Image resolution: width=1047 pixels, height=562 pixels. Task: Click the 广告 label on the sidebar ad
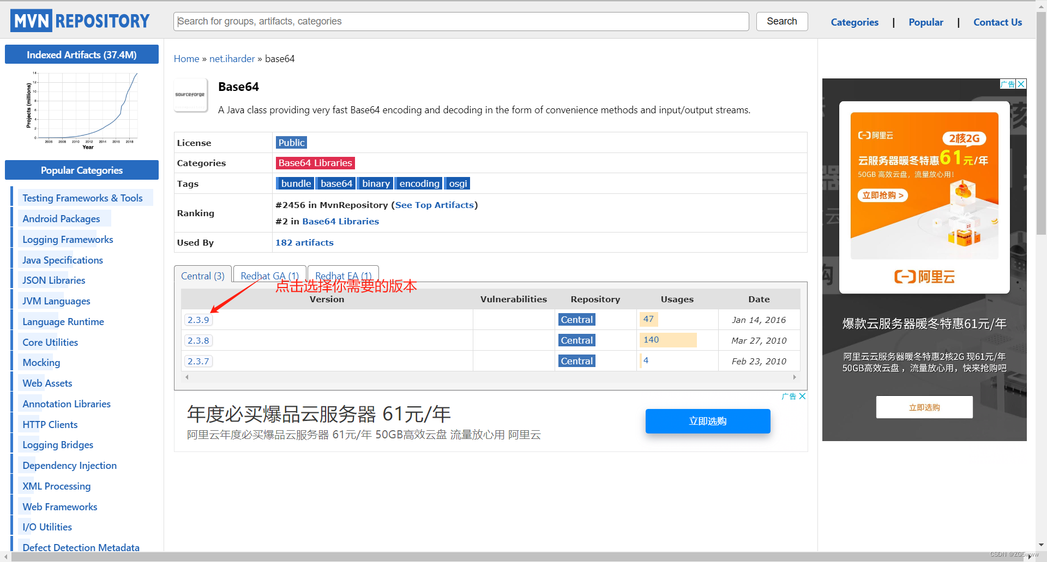coord(1008,84)
